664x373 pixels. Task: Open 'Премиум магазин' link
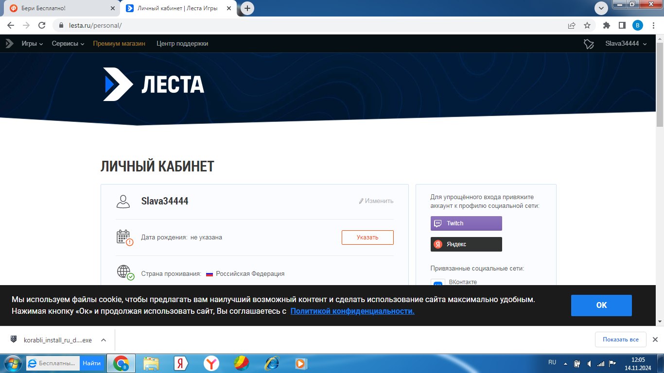coord(119,44)
